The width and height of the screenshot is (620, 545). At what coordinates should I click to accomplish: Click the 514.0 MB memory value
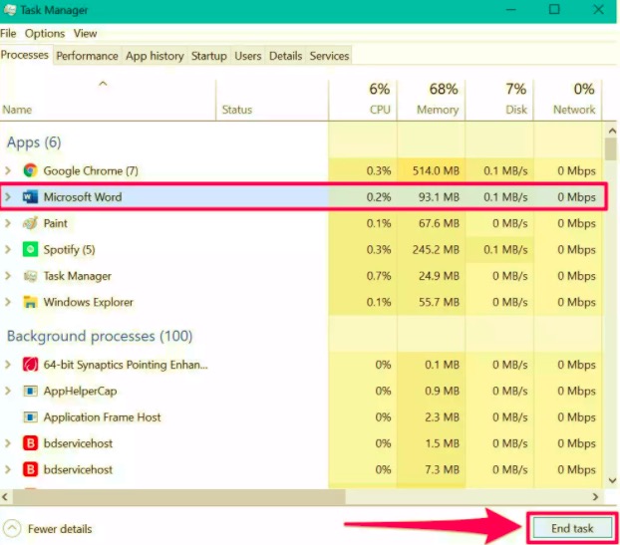(x=436, y=170)
